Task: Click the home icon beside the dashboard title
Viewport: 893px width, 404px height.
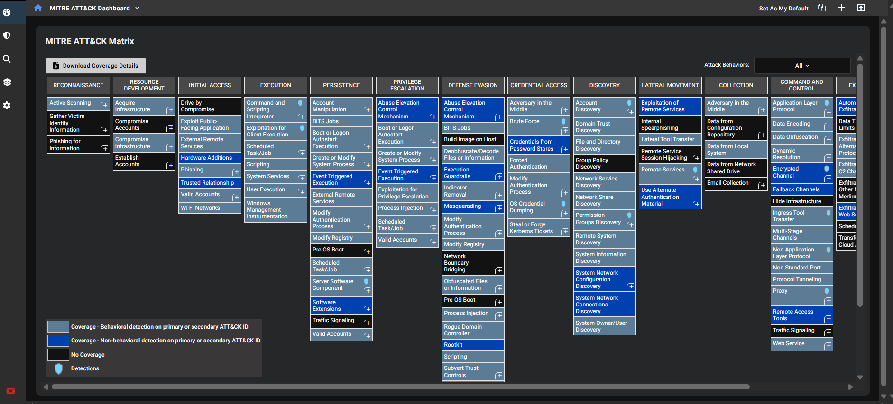Action: click(x=38, y=8)
